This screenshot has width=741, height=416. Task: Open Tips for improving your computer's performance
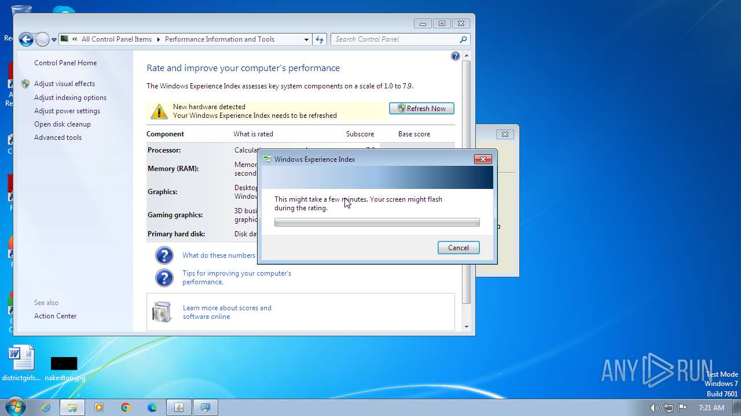click(237, 278)
